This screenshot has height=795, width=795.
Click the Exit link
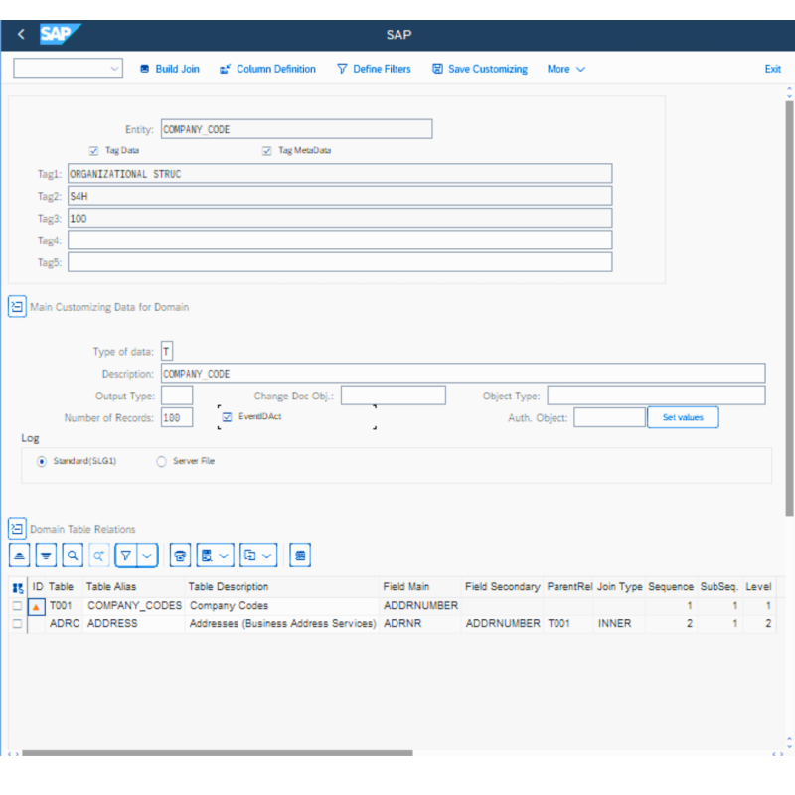click(x=772, y=69)
